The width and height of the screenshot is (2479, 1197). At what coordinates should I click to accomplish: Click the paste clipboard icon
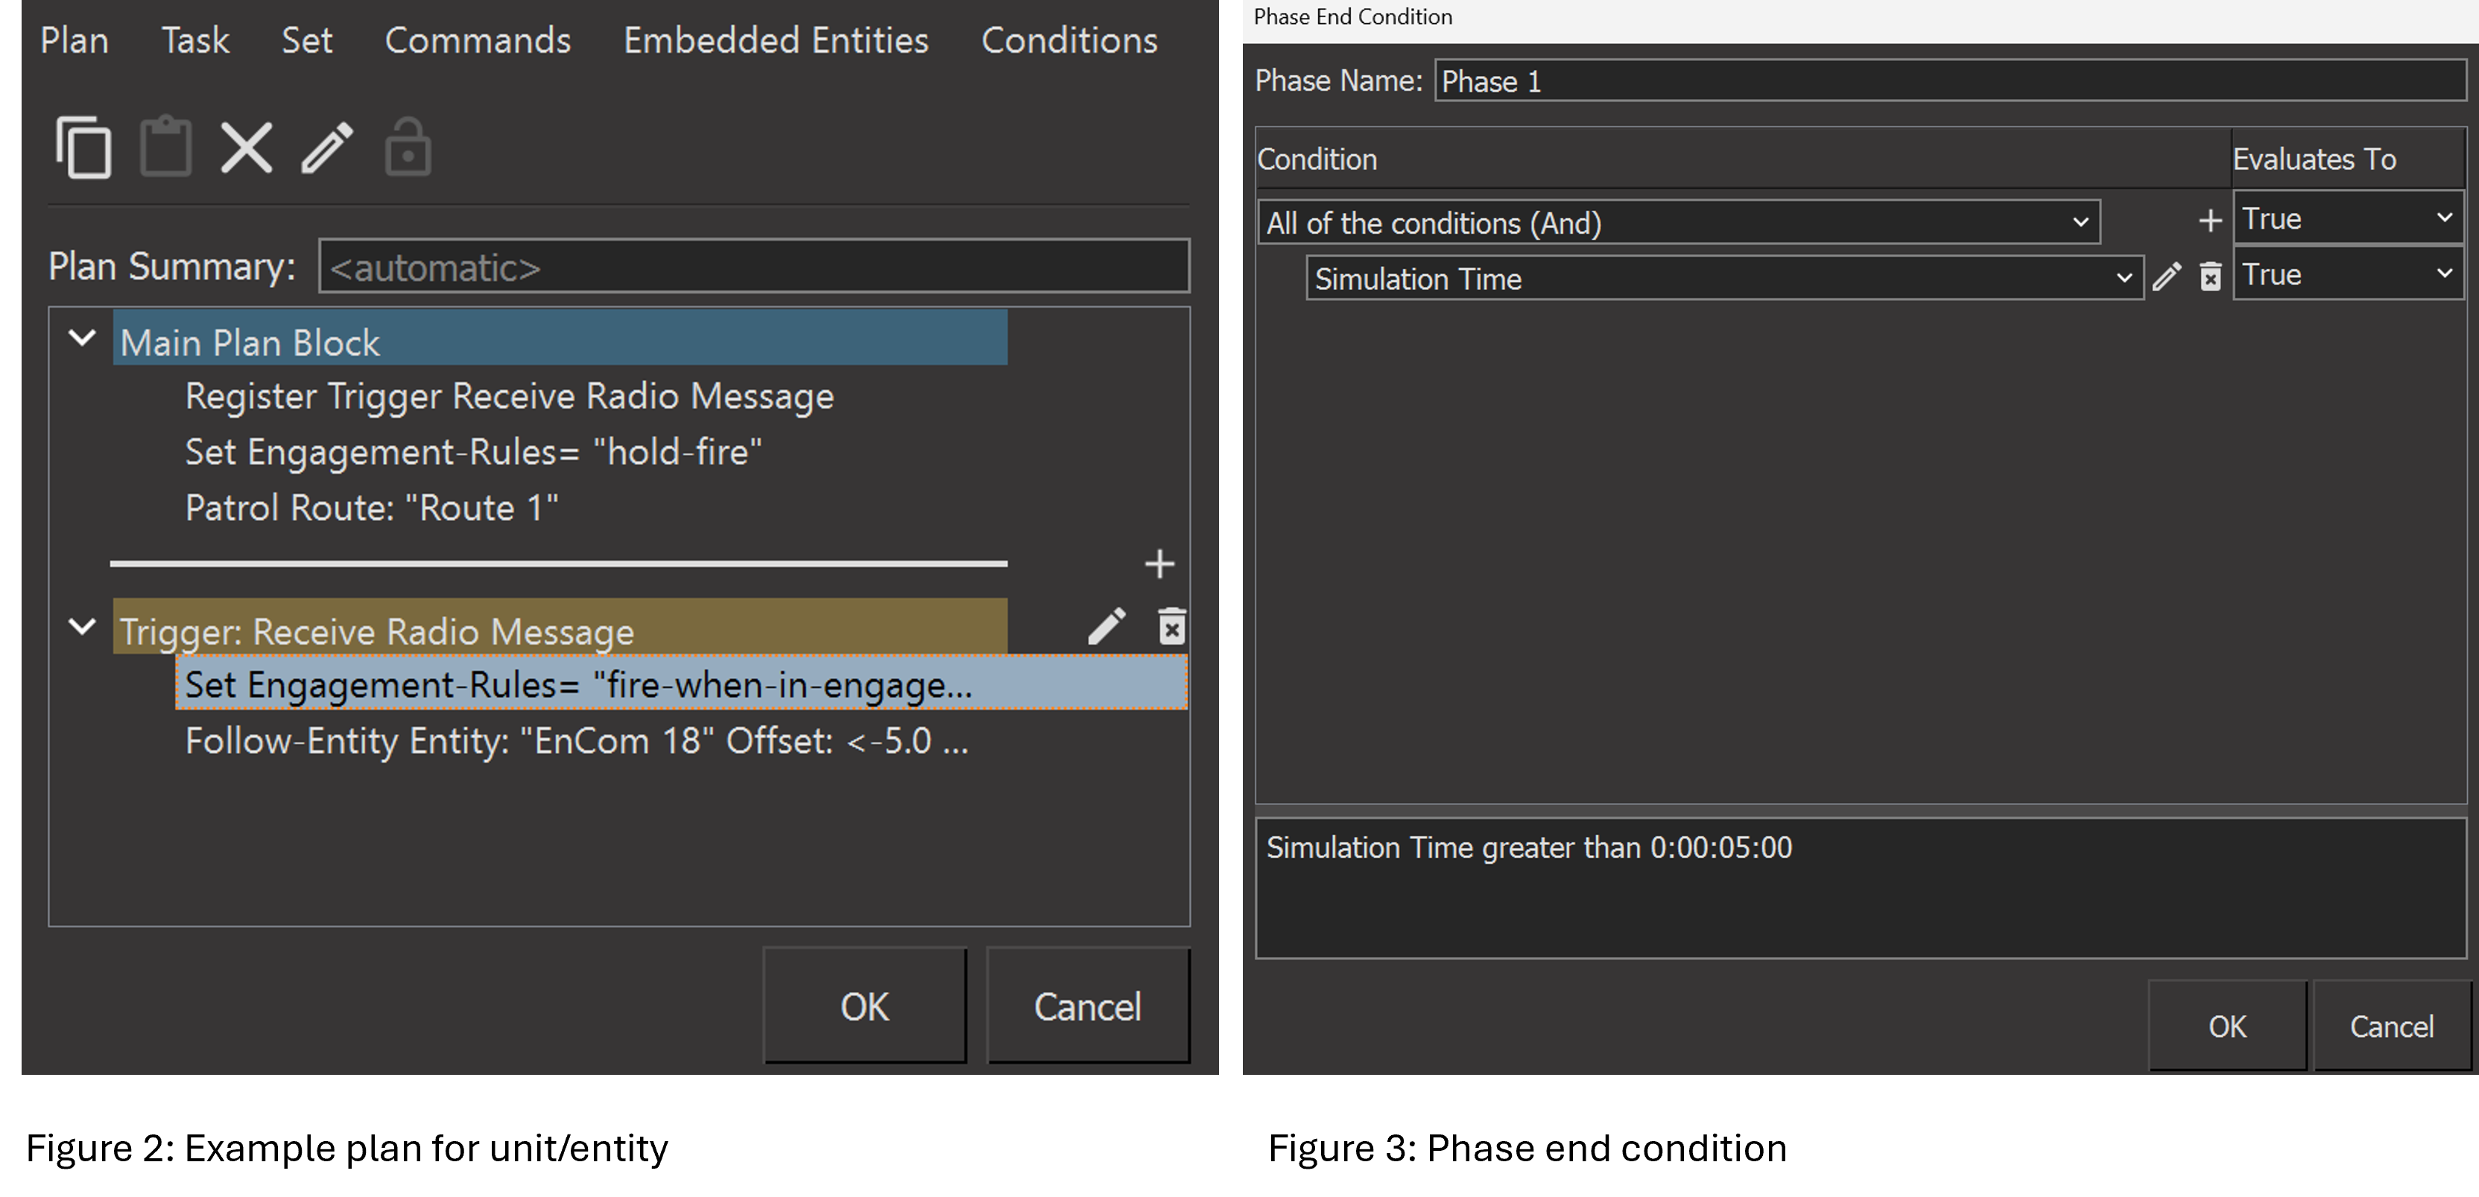point(165,147)
